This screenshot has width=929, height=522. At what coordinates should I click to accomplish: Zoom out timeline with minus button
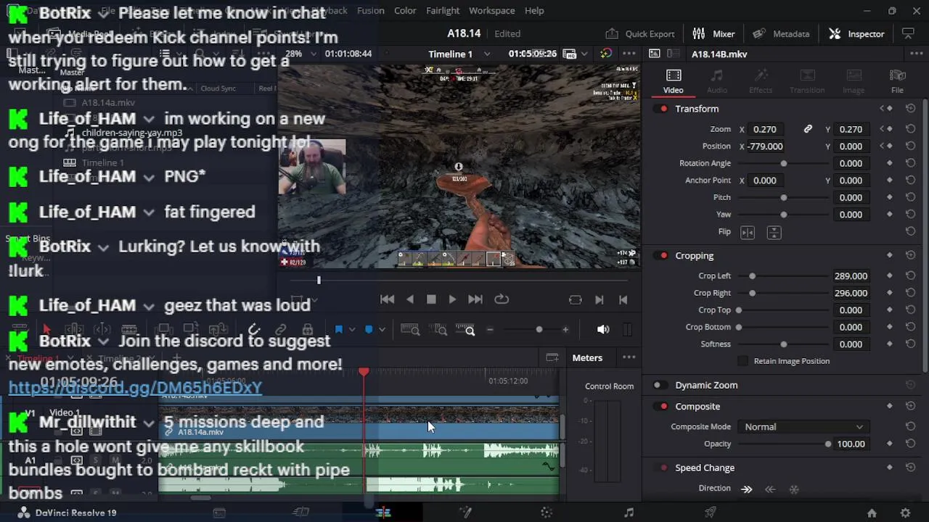tap(490, 330)
